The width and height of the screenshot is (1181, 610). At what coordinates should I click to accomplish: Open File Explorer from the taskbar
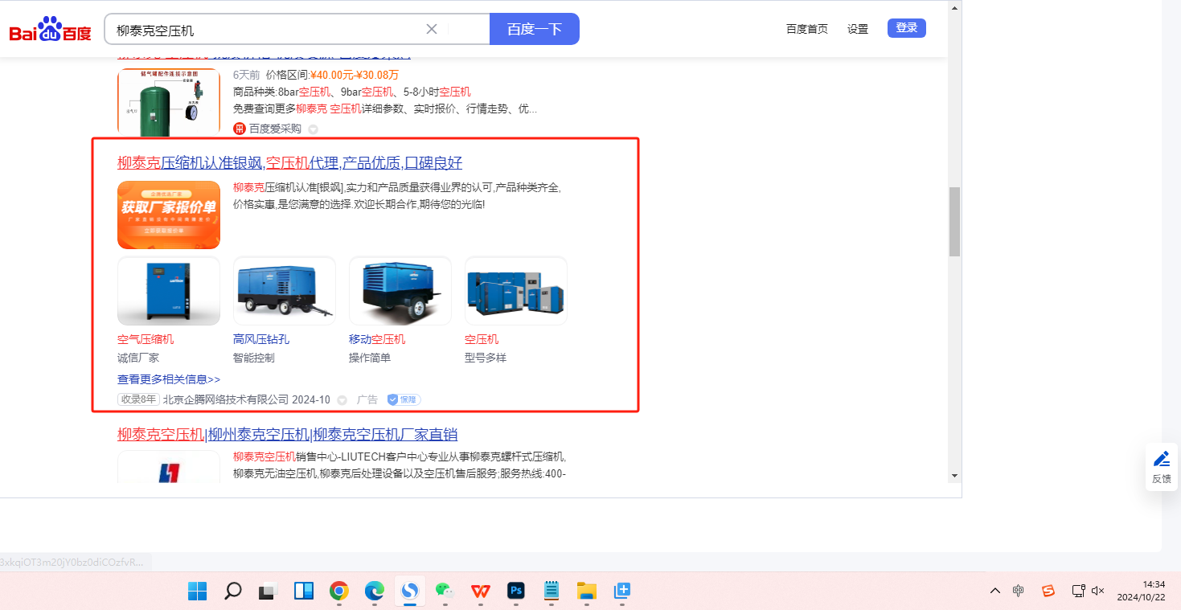[x=587, y=592]
